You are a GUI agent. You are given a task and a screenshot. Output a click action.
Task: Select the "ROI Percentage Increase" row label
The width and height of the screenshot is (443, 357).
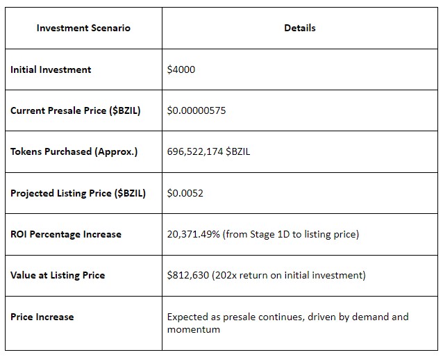pos(66,234)
